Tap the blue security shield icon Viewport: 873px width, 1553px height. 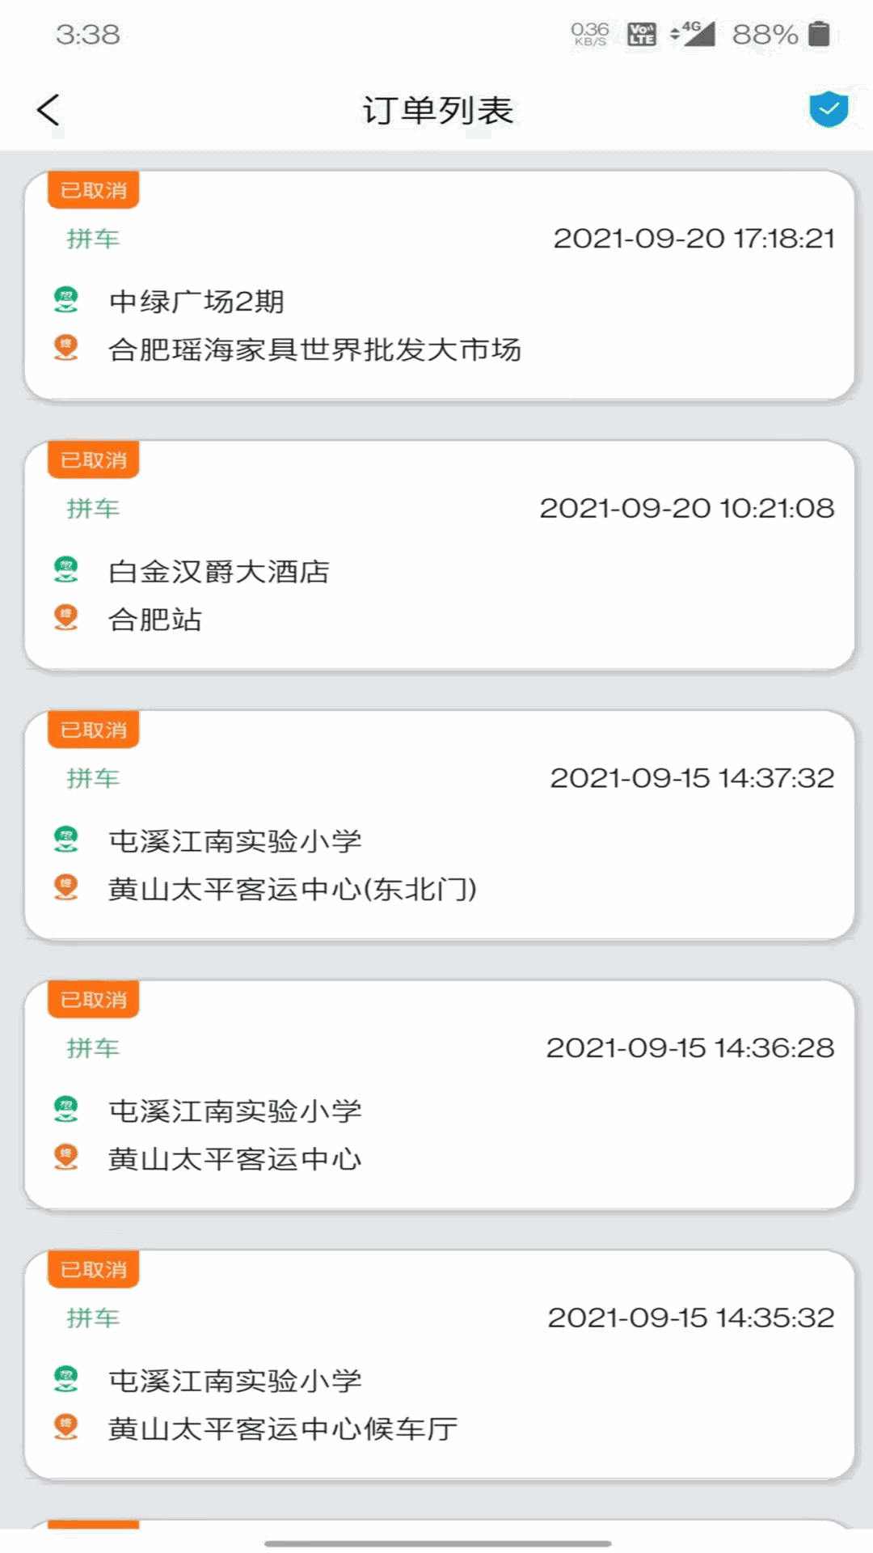[x=829, y=109]
